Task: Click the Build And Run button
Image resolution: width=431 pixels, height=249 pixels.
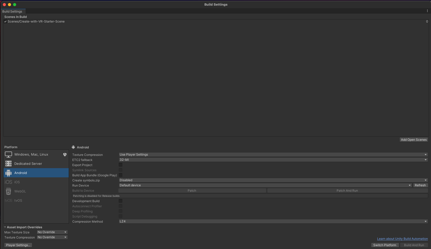Action: (414, 245)
